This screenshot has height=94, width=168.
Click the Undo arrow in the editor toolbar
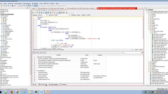[x=55, y=11]
